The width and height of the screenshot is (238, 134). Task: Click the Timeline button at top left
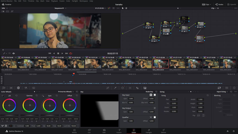(x=7, y=4)
